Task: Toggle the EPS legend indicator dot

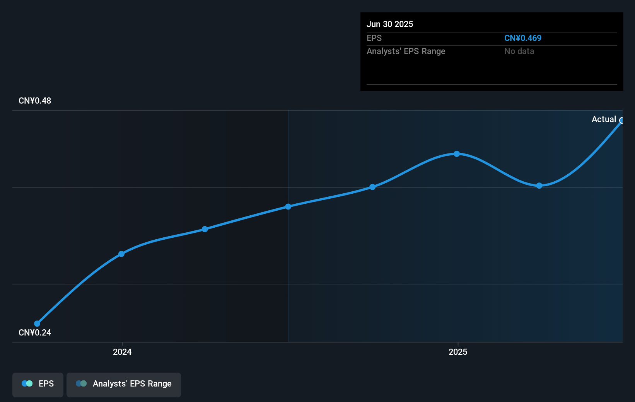Action: tap(27, 383)
